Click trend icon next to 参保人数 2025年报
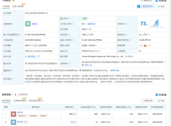171x126 pixels. click(39, 57)
